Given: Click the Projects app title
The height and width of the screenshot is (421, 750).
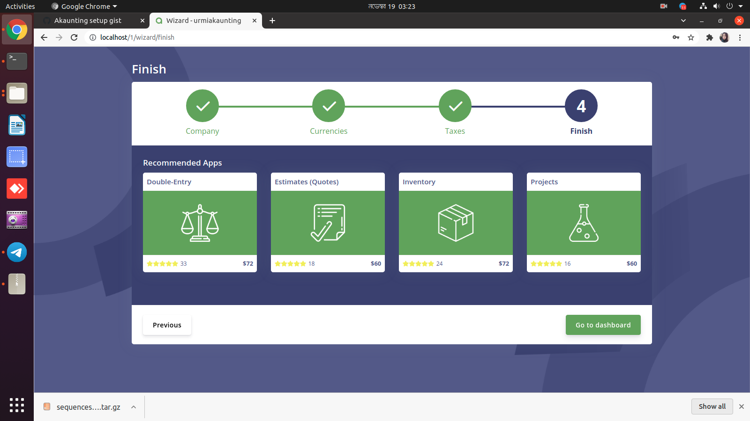Looking at the screenshot, I should [544, 182].
